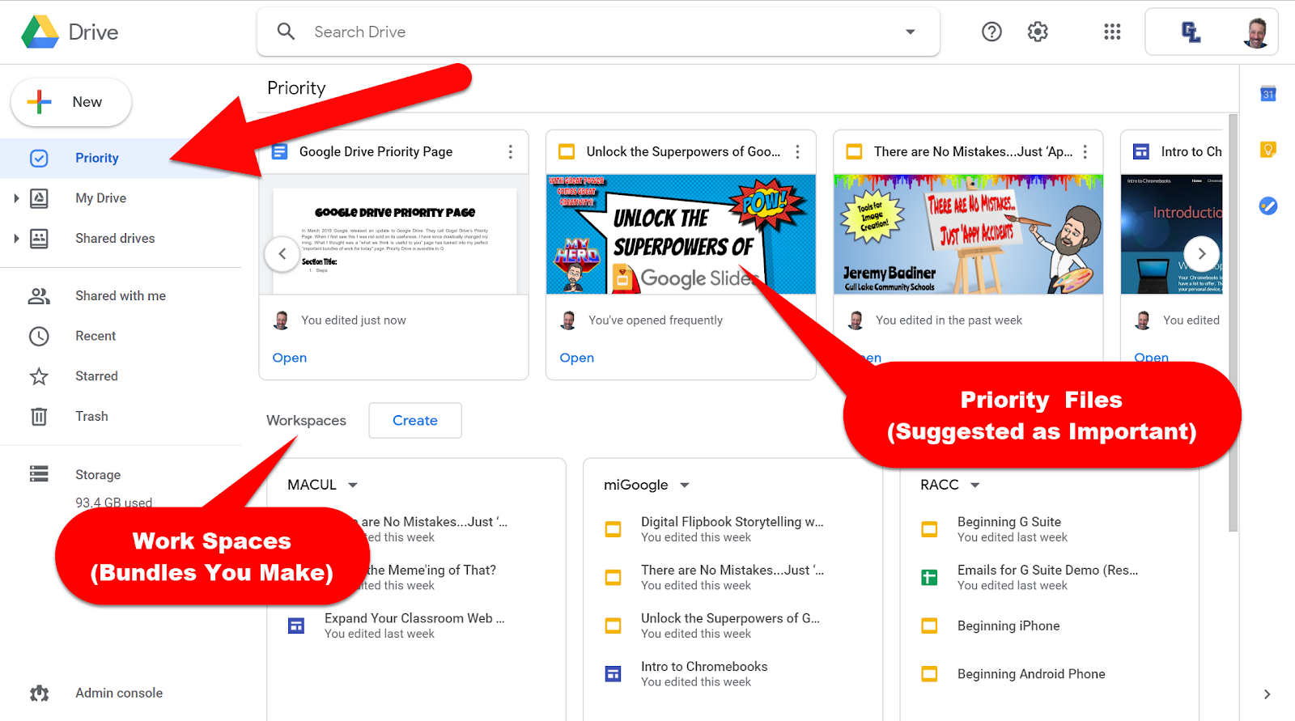
Task: Select My Drive in the sidebar
Action: click(100, 198)
